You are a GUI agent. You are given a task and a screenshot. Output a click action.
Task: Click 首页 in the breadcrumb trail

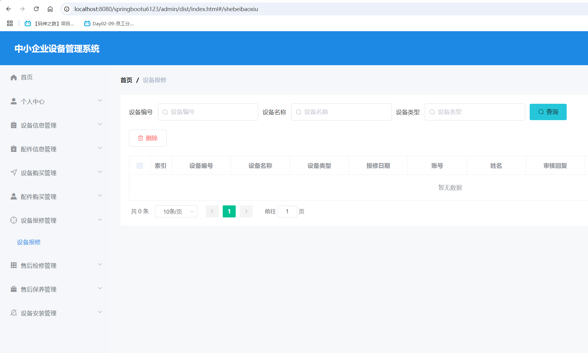click(x=126, y=80)
